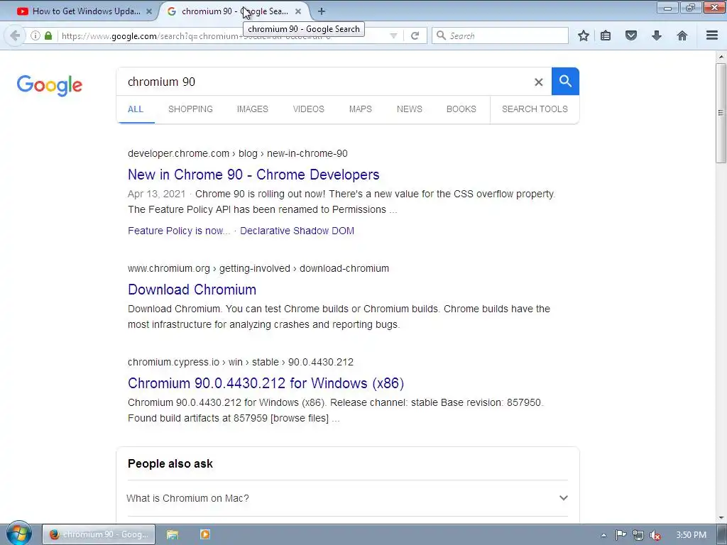Click the developer.chrome.com breadcrumb URL
Viewport: 727px width, 545px height.
click(x=238, y=153)
